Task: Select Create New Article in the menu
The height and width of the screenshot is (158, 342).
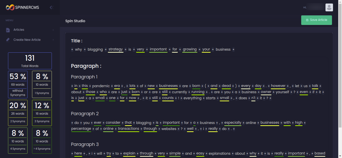Action: coord(27,40)
